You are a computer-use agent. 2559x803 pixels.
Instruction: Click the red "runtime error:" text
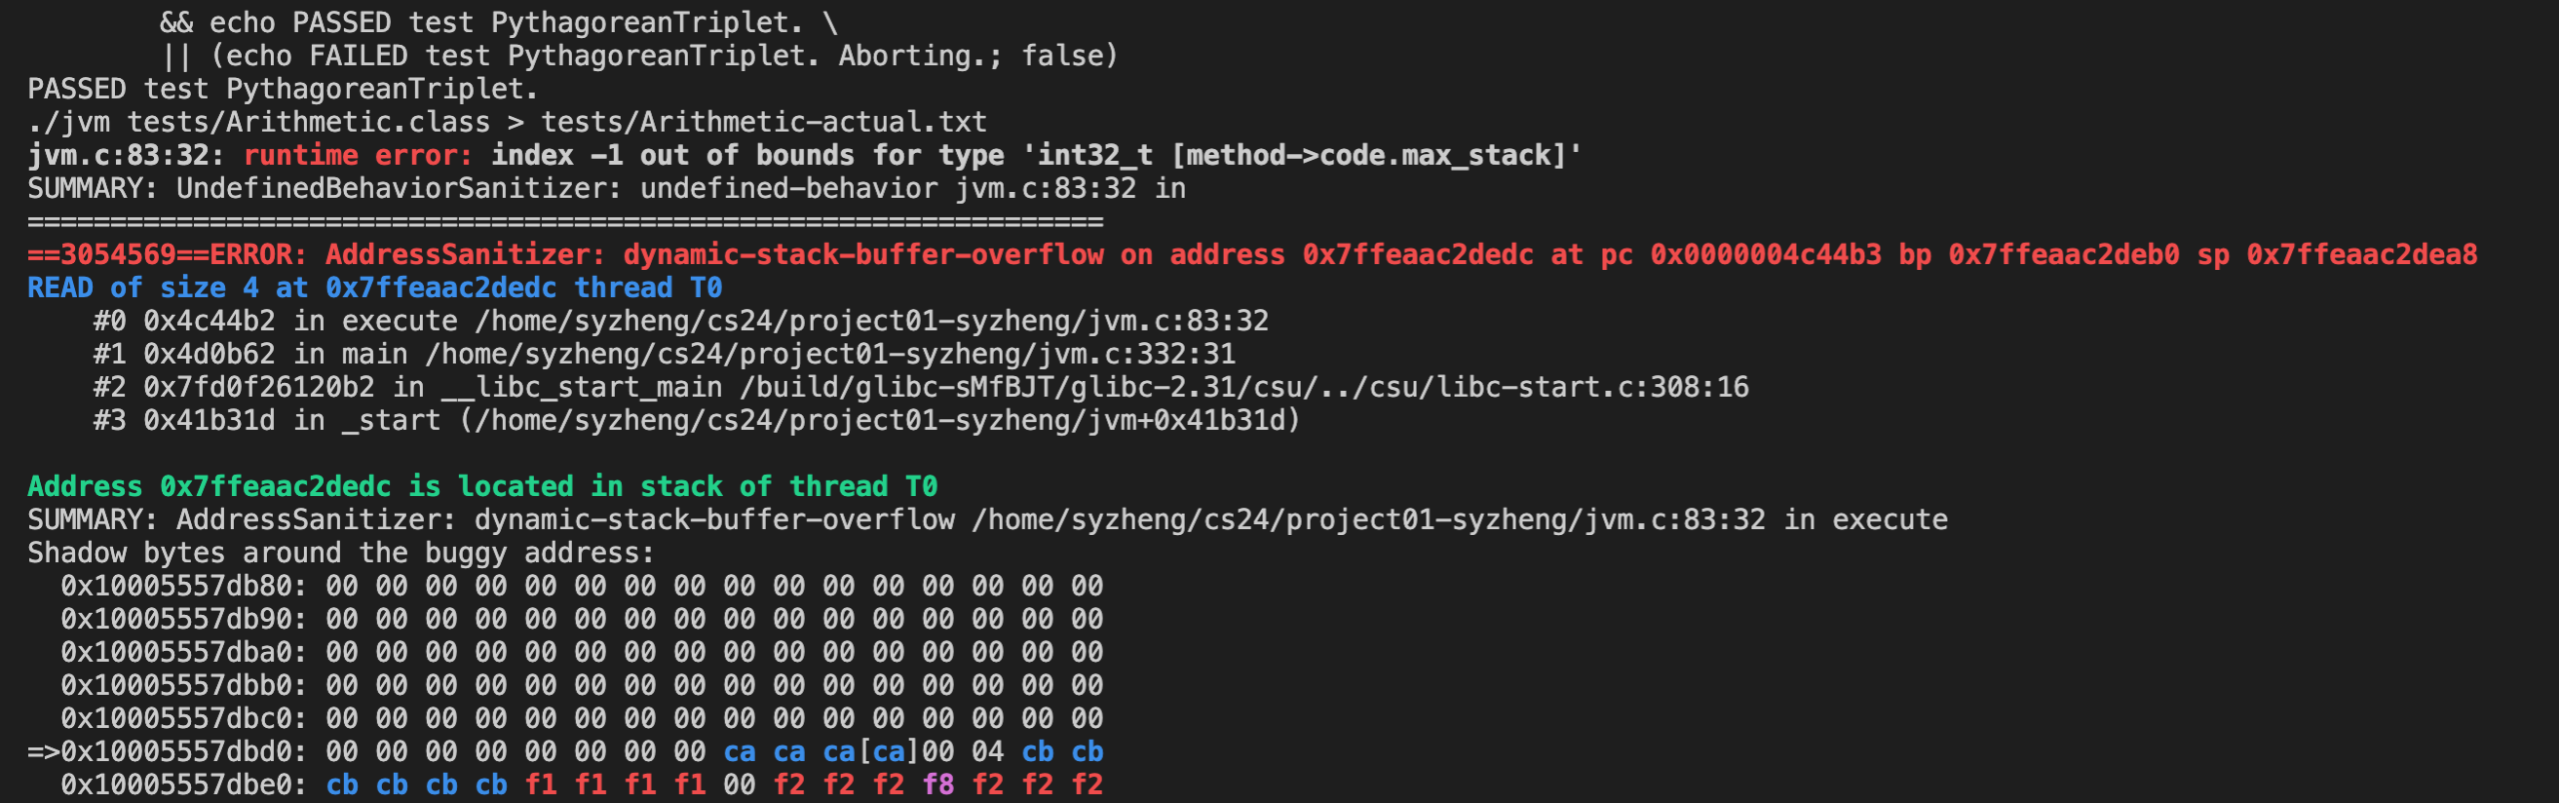358,156
